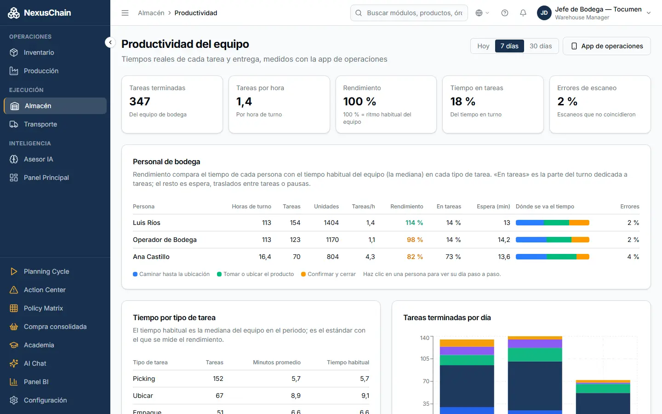
Task: Click the Tiempo en tareas 18 % card
Action: tap(493, 104)
